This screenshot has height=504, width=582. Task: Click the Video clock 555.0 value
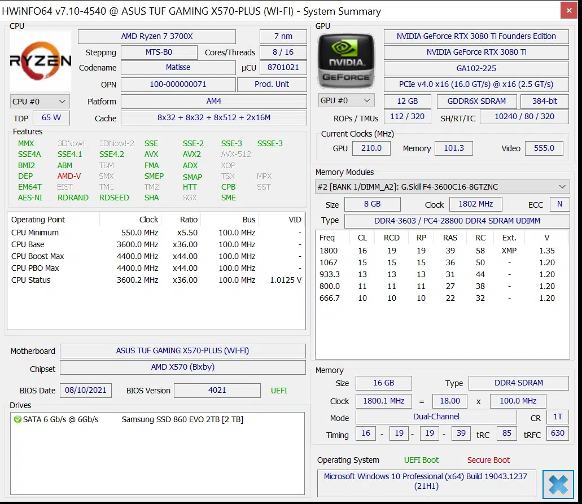pos(544,148)
